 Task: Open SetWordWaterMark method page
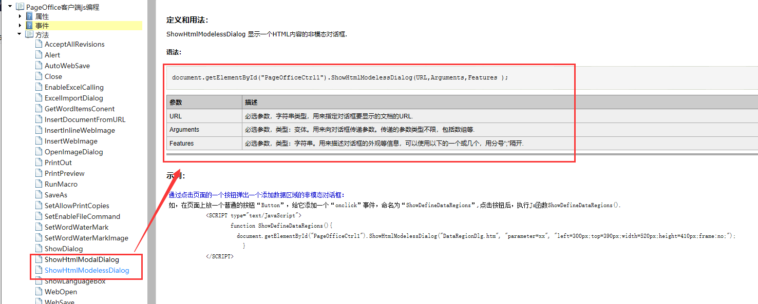click(x=77, y=227)
